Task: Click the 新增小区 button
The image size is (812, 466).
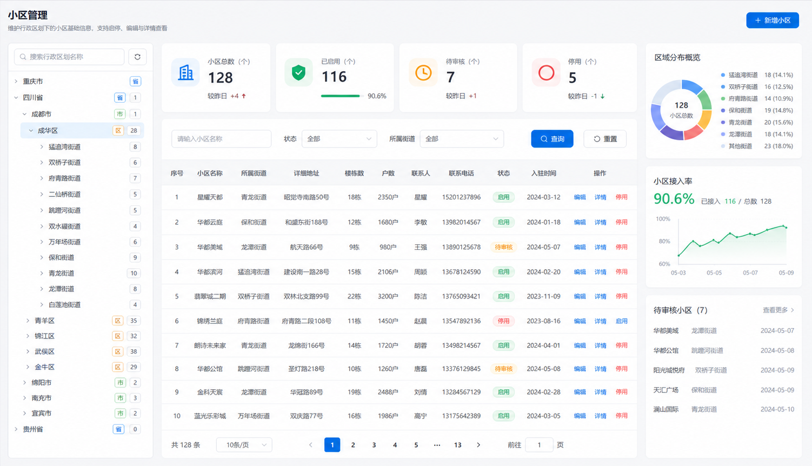Action: 773,20
